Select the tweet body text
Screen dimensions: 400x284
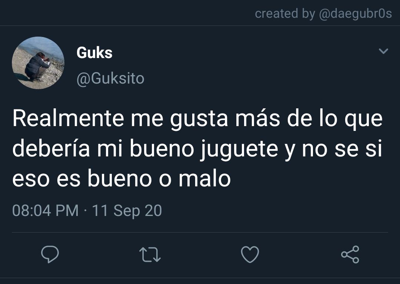(x=197, y=148)
